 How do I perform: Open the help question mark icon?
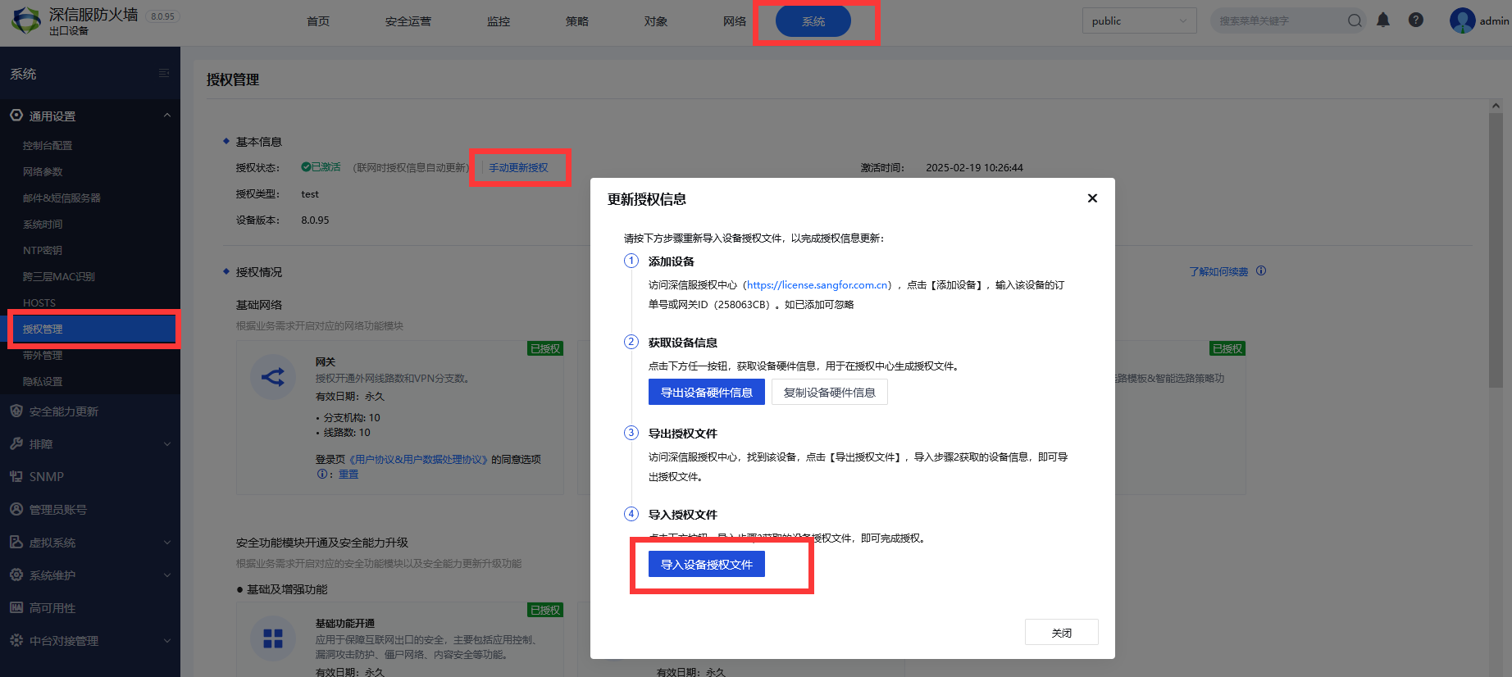pyautogui.click(x=1416, y=20)
